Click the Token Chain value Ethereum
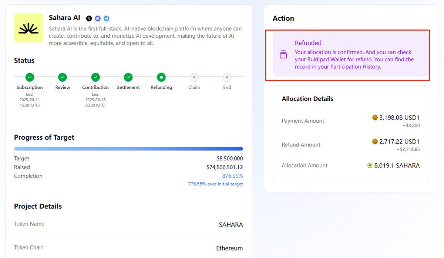 (x=229, y=248)
